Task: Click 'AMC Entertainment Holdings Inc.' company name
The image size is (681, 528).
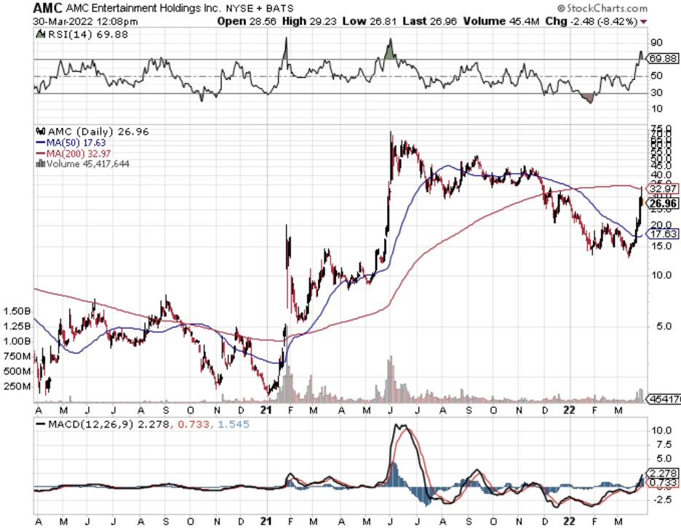Action: point(144,8)
